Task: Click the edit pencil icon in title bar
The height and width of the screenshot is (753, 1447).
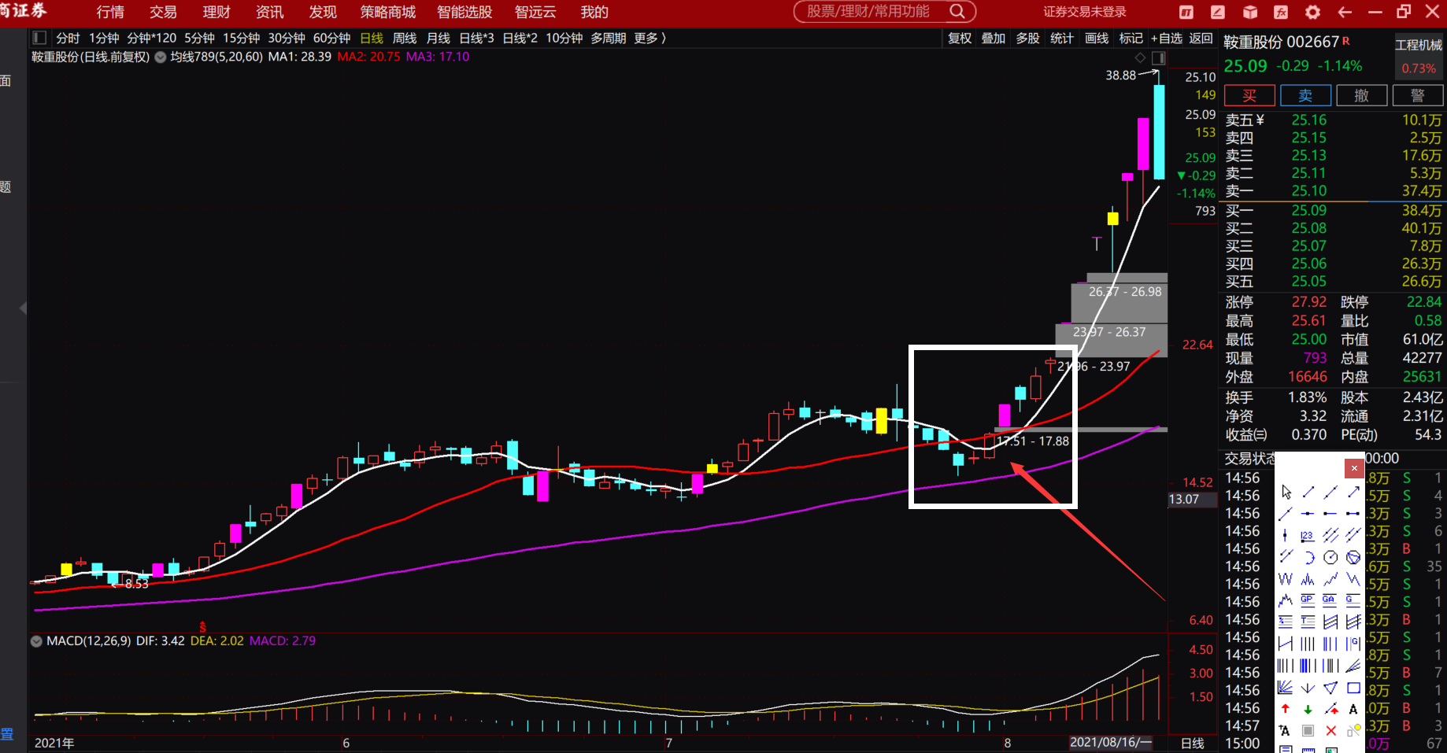Action: (1218, 12)
